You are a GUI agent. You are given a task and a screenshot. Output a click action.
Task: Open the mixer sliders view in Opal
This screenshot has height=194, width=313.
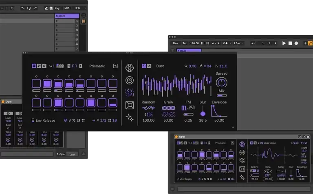pos(39,66)
